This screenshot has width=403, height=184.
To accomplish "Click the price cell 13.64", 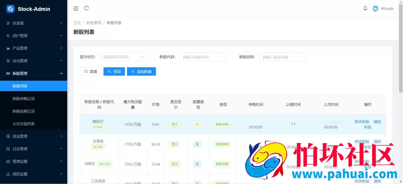I will point(156,164).
